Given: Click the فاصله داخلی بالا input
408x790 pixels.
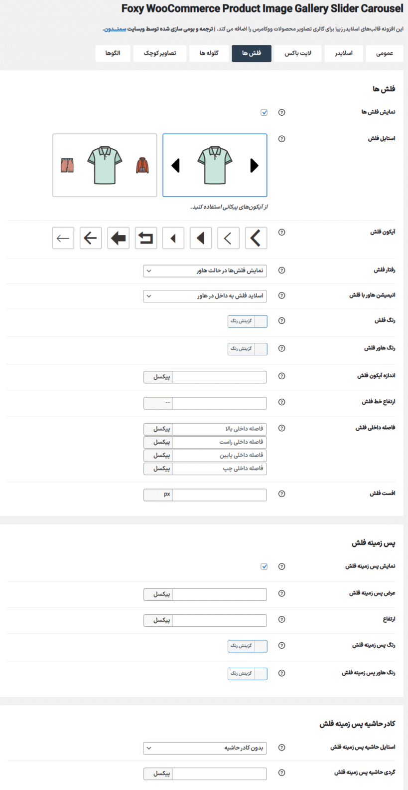Looking at the screenshot, I should [x=219, y=429].
